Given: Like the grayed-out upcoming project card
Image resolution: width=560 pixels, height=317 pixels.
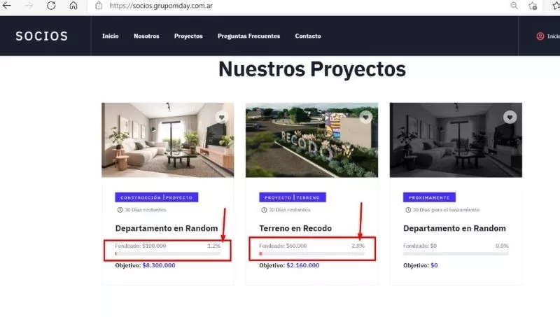Looking at the screenshot, I should 510,117.
